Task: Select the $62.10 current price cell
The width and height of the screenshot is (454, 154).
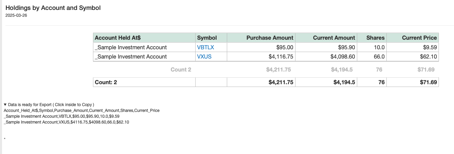Action: (x=428, y=56)
